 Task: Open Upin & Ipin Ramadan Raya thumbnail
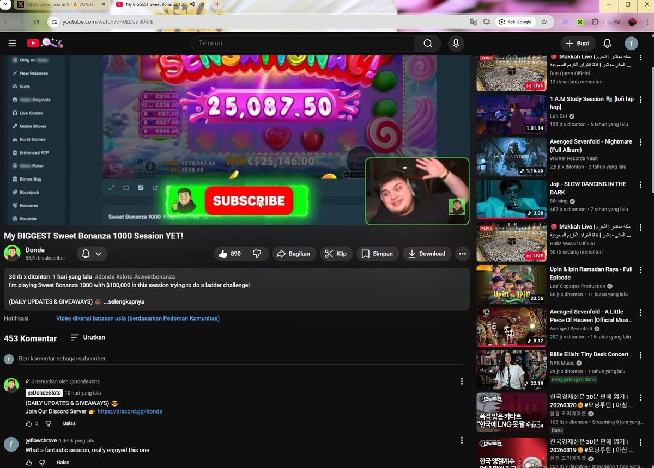coord(511,285)
